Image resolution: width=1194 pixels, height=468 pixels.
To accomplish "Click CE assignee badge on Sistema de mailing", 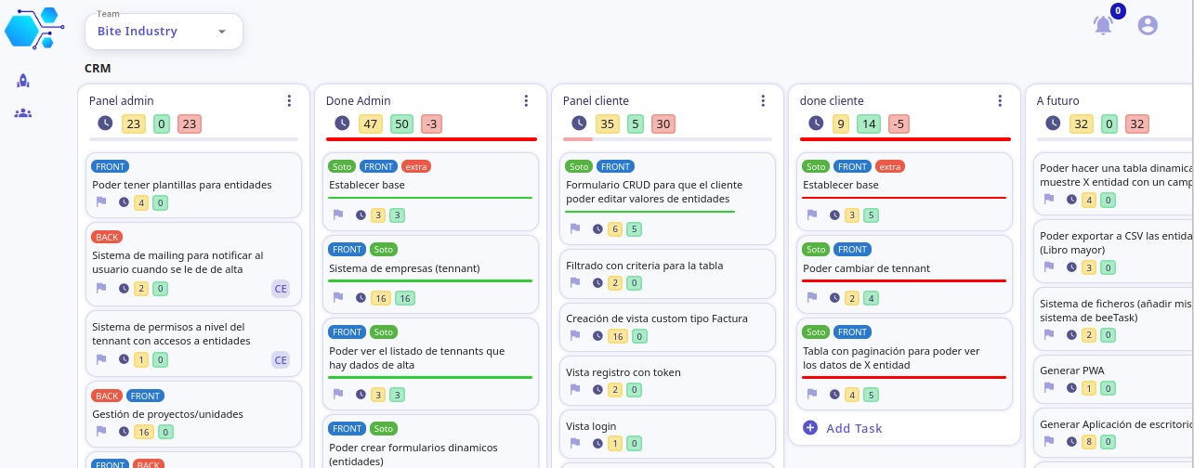I will [x=281, y=289].
